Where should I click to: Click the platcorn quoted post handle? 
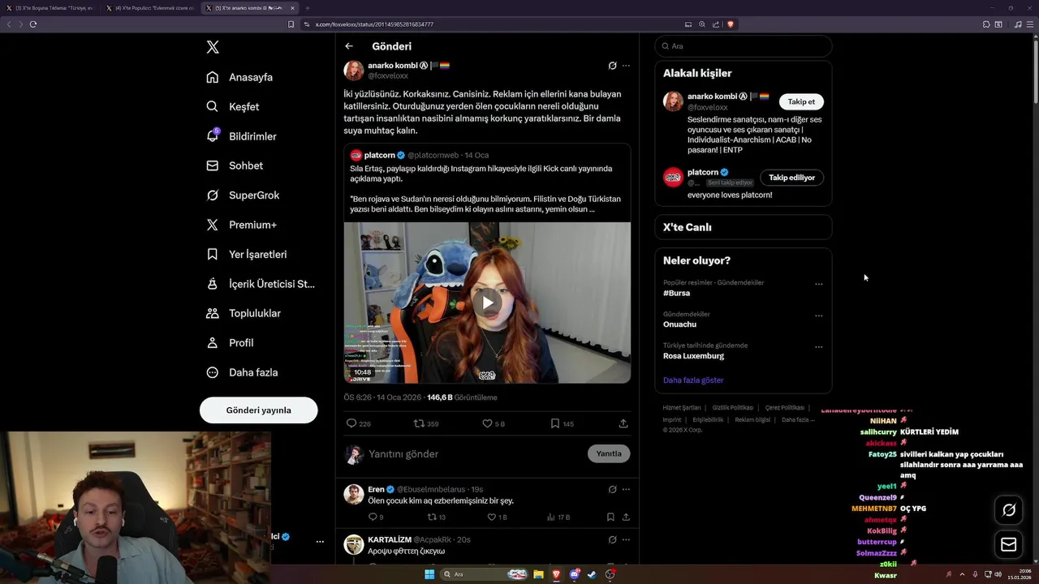point(433,155)
